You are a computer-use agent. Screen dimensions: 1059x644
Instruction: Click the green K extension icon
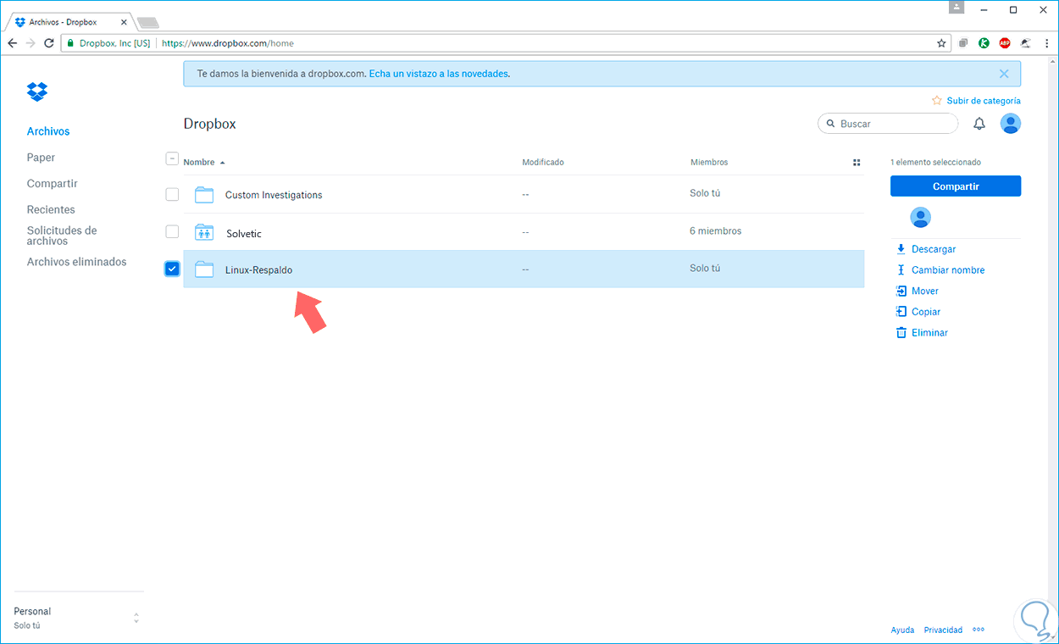(984, 43)
